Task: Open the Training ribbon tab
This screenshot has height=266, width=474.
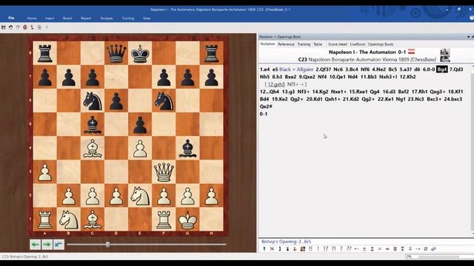Action: 128,18
